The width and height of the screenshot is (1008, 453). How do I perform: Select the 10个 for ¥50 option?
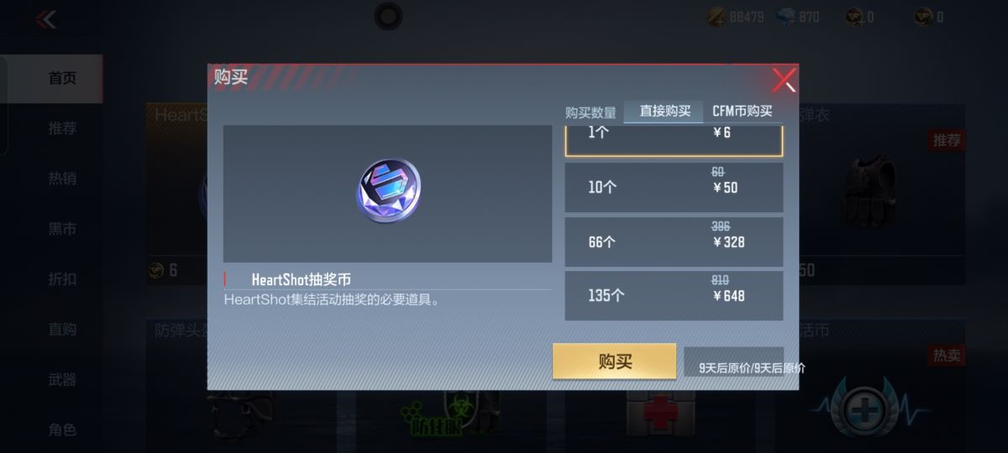pos(674,187)
